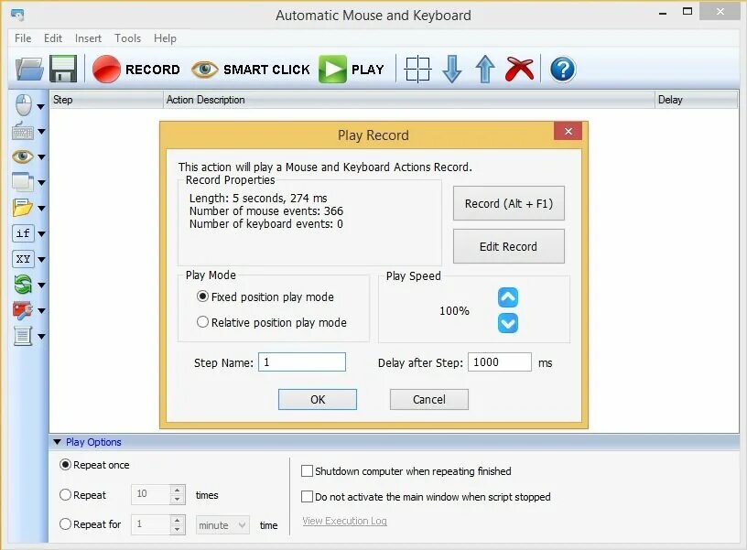The image size is (747, 550).
Task: Click the keyboard action sidebar icon
Action: 22,131
